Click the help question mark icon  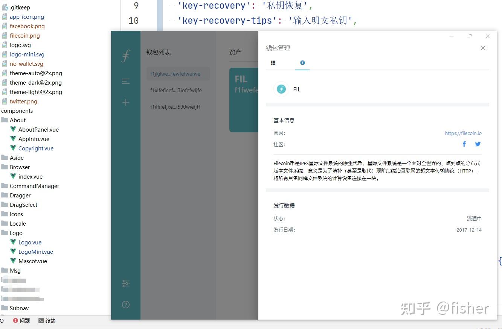pyautogui.click(x=126, y=305)
